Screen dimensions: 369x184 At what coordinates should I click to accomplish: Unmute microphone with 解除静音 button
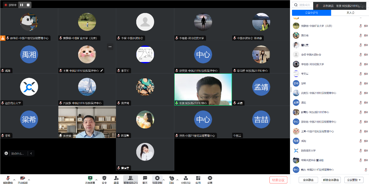(x=8, y=178)
